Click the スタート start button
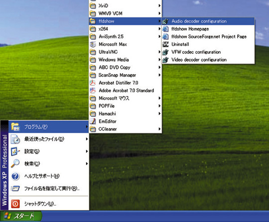269x222 pixels. [x=21, y=216]
